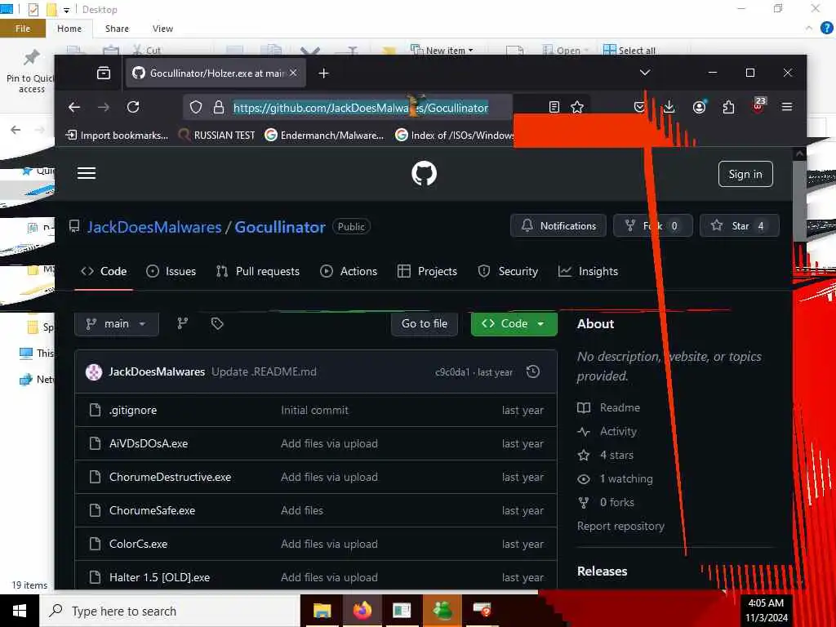836x627 pixels.
Task: Switch to the Insights tab
Action: 588,271
